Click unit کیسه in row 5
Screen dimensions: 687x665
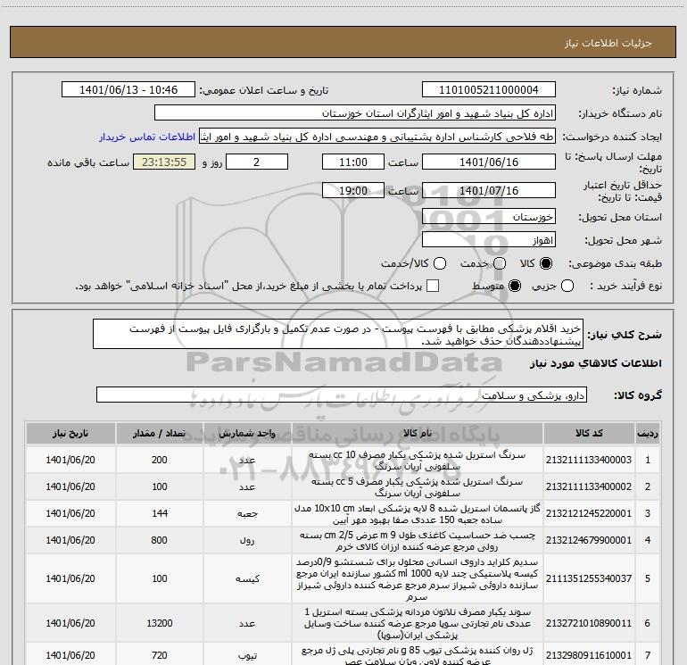[247, 579]
